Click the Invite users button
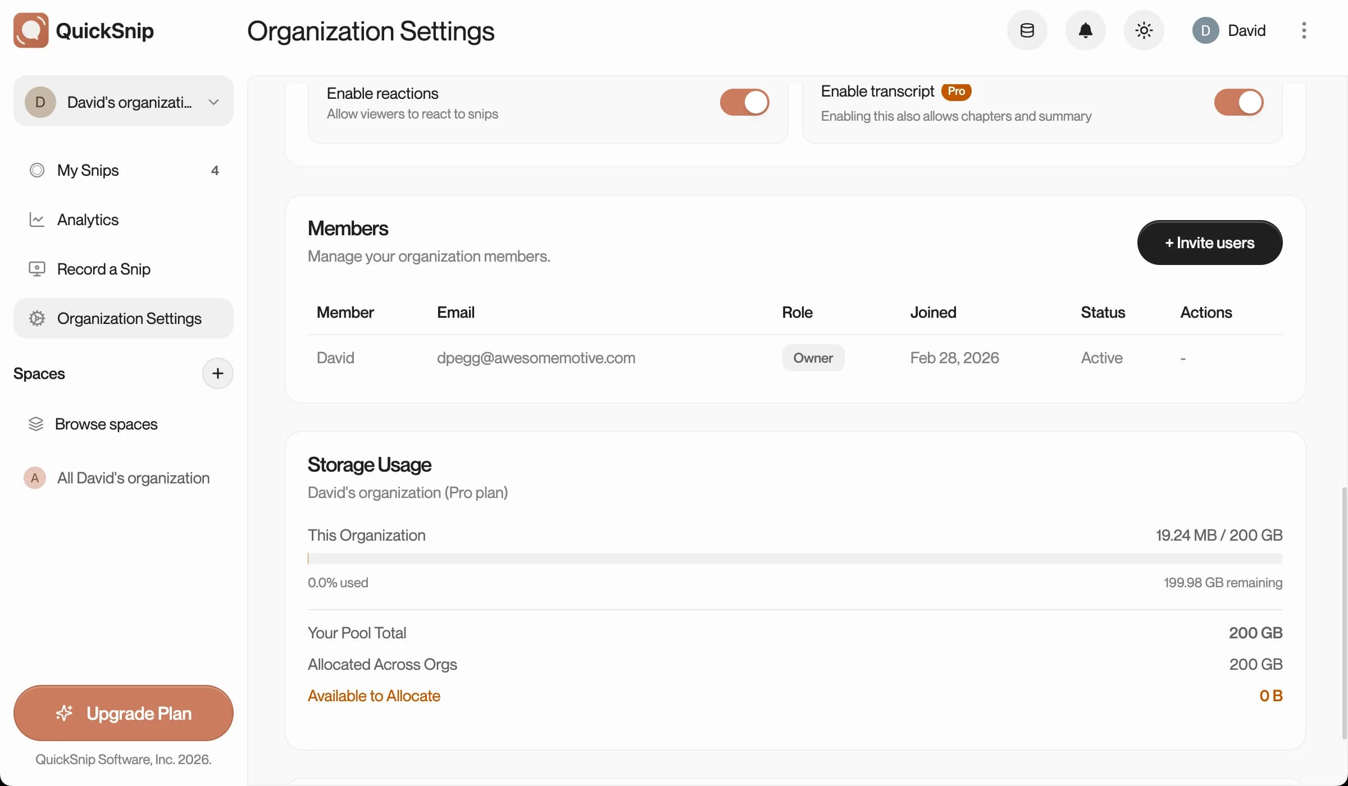This screenshot has height=786, width=1348. (1209, 243)
